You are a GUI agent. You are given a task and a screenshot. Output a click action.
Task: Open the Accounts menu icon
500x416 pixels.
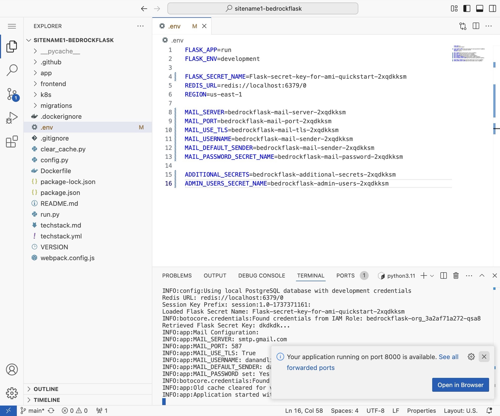pos(12,369)
